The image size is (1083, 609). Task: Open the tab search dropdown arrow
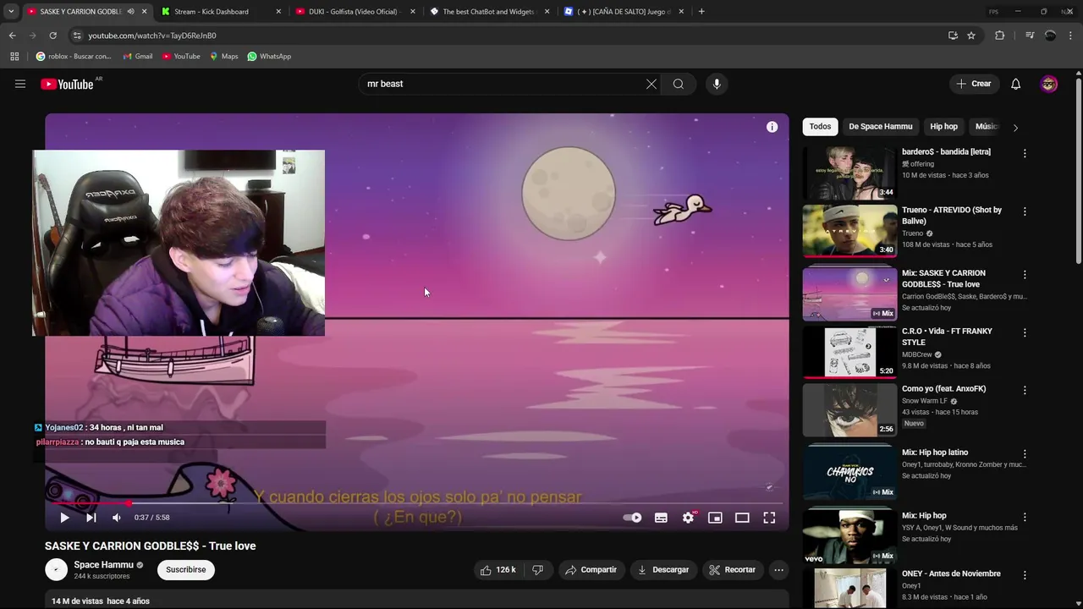tap(11, 12)
